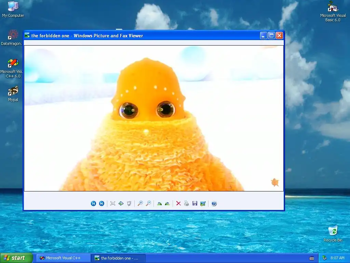Zoom in on the picture
This screenshot has width=350, height=263.
point(140,203)
